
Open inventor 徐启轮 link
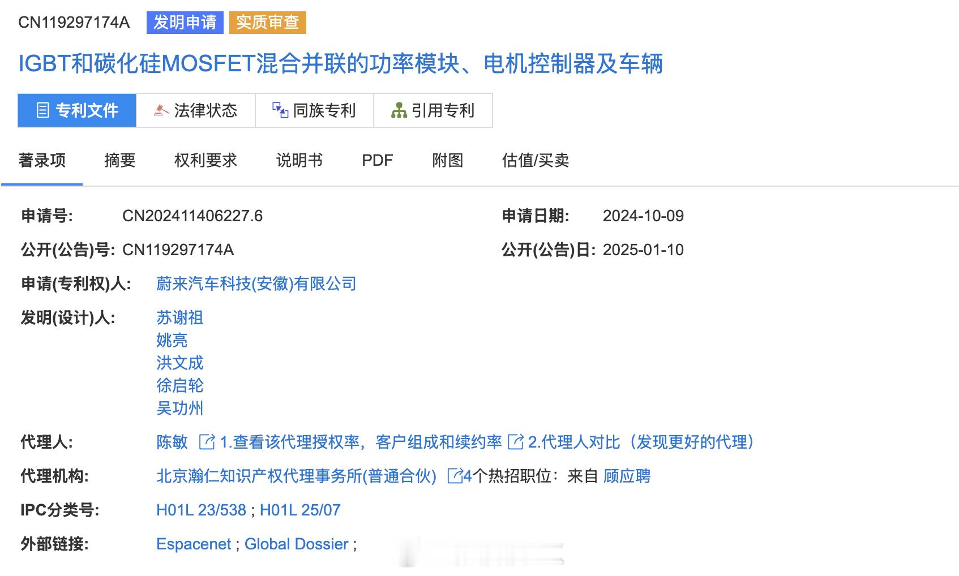tap(179, 385)
